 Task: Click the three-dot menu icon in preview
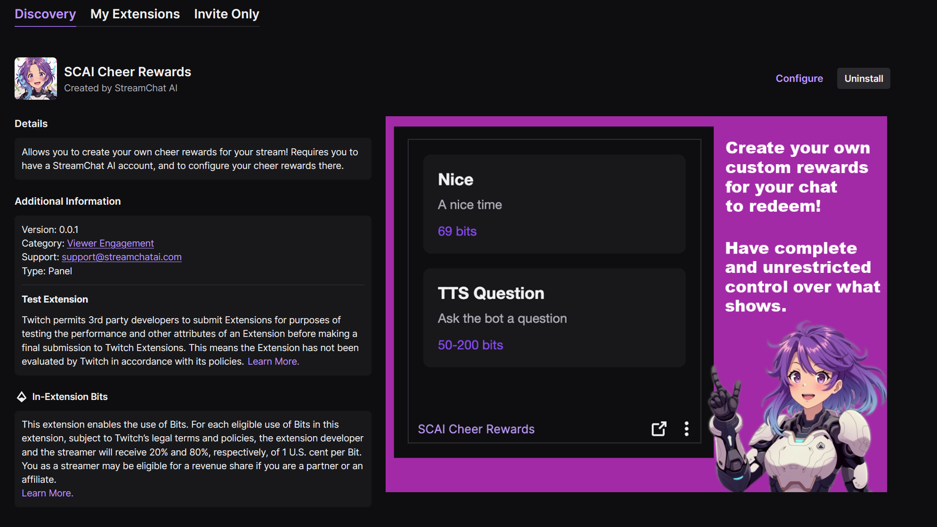(687, 429)
